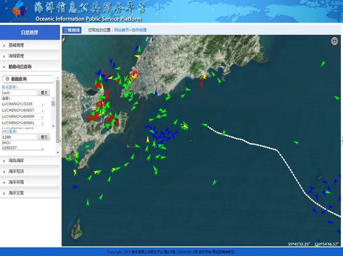Viewport: 343px width, 256px height.
Task: Expand the 海洋环境 section
Action: click(x=30, y=182)
